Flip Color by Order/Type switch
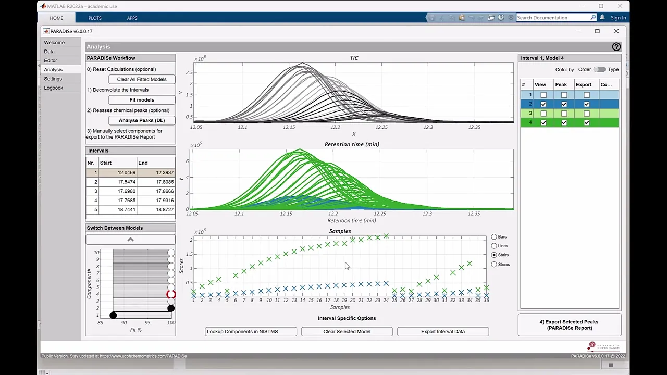 [x=599, y=69]
